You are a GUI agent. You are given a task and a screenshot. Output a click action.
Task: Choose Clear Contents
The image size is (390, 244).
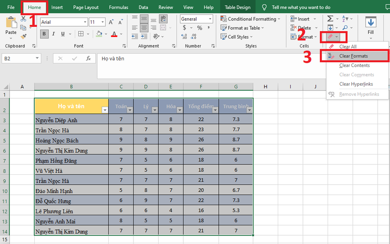pyautogui.click(x=357, y=65)
